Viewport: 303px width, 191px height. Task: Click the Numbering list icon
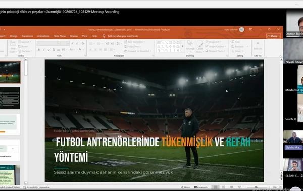tap(99, 43)
